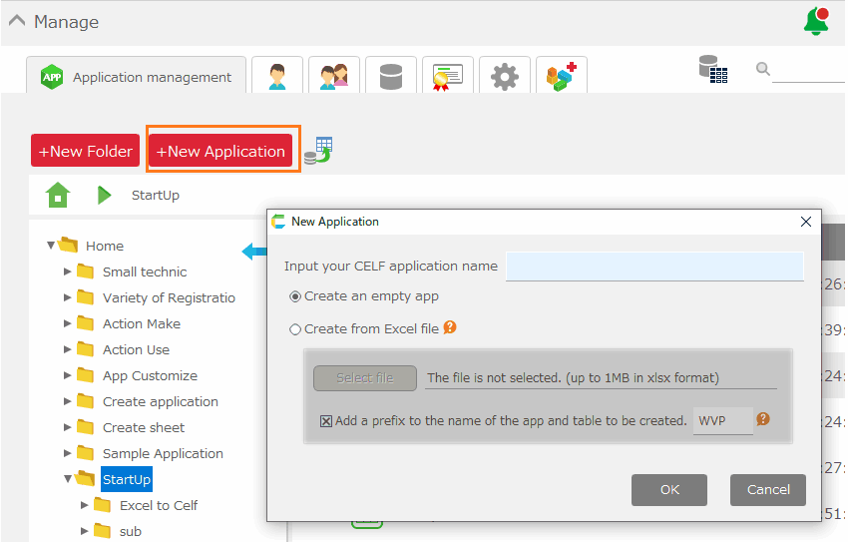Click the green home icon

(58, 195)
